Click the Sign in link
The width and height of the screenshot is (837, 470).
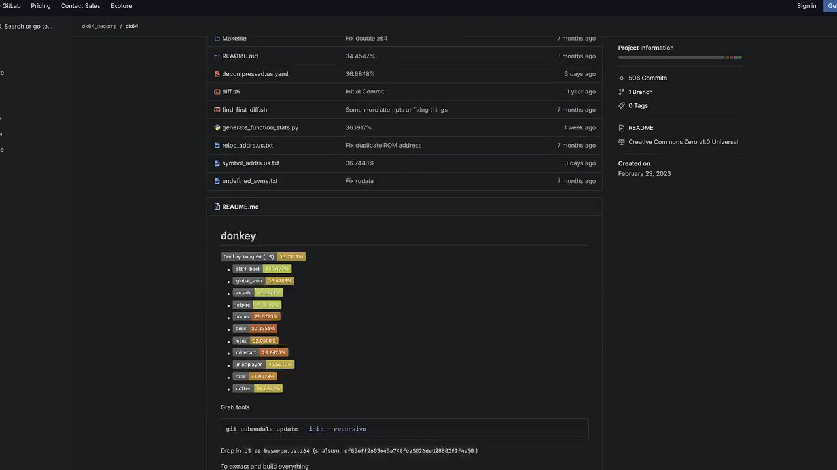[806, 6]
